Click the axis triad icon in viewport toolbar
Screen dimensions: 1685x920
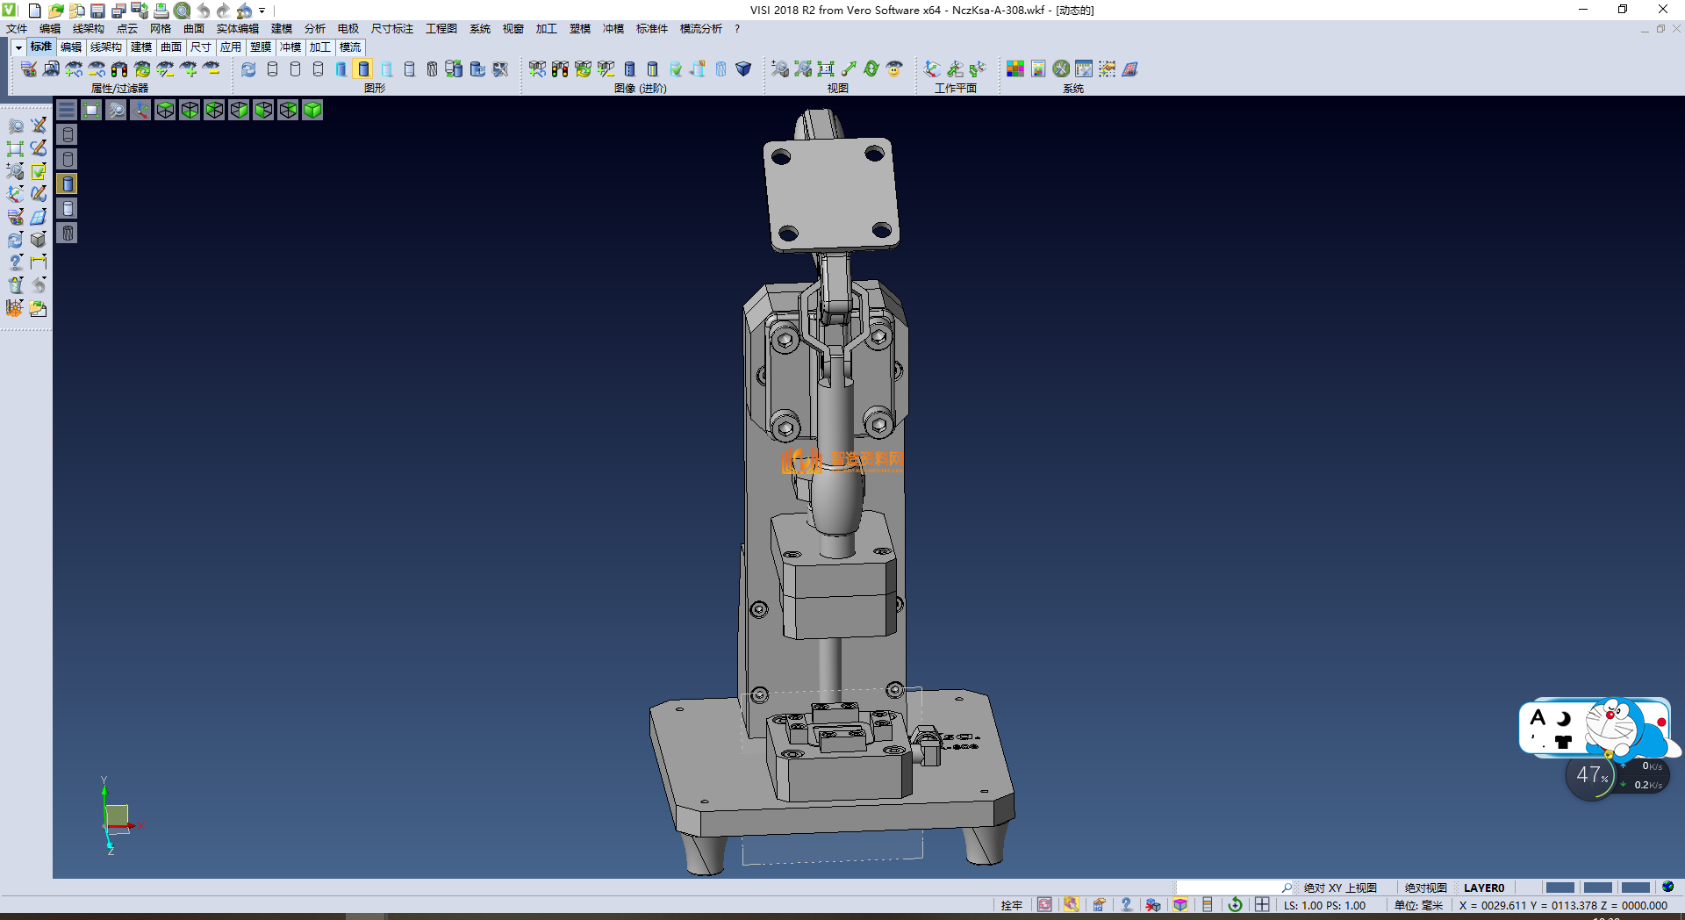point(140,110)
